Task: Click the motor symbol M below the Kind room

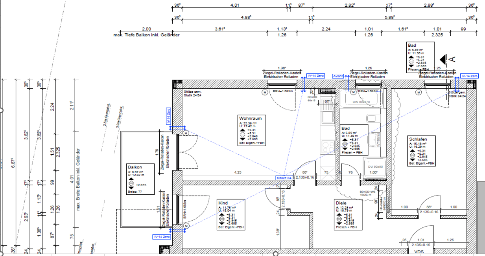Action: pyautogui.click(x=186, y=225)
